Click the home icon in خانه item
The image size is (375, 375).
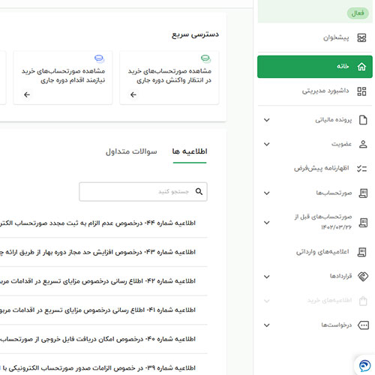coord(361,67)
